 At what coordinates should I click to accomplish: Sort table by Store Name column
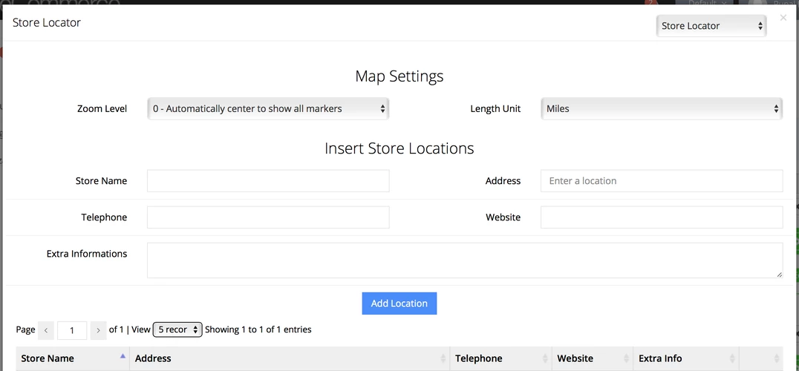tap(73, 358)
